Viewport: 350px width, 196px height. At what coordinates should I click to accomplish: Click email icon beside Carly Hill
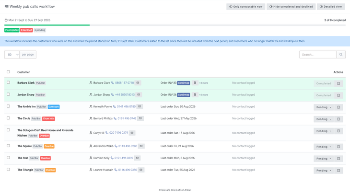132,133
